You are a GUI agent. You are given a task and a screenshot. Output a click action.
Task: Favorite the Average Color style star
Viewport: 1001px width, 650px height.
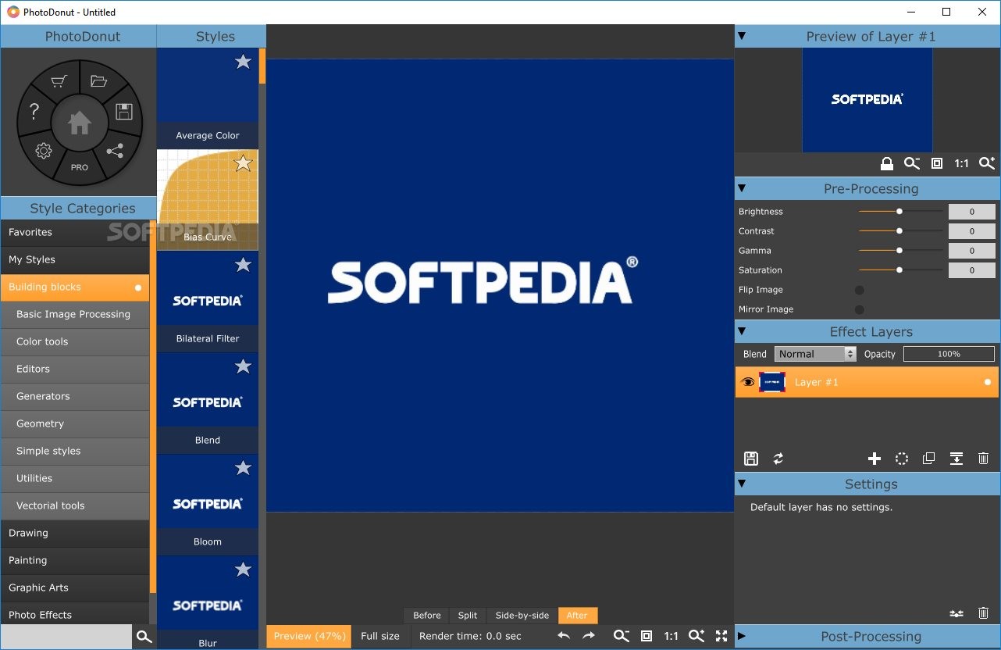pos(243,62)
